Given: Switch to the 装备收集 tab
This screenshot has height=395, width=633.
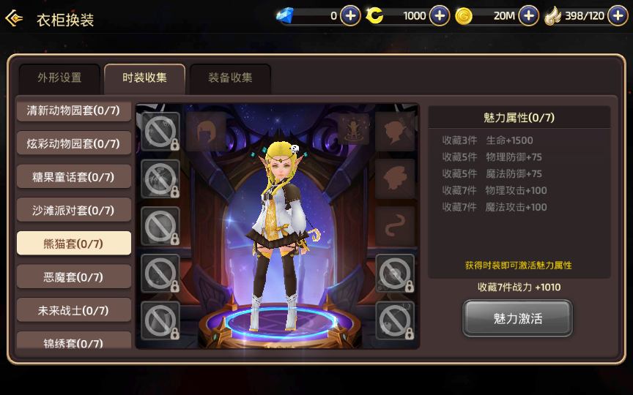Looking at the screenshot, I should pos(230,78).
